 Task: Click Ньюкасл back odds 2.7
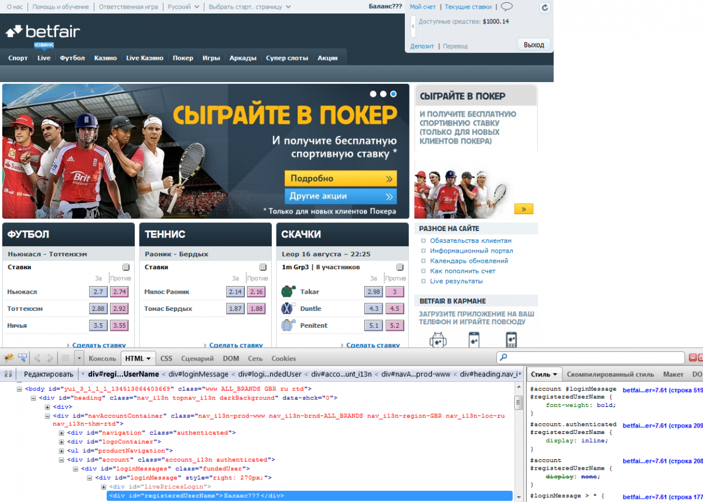click(98, 291)
